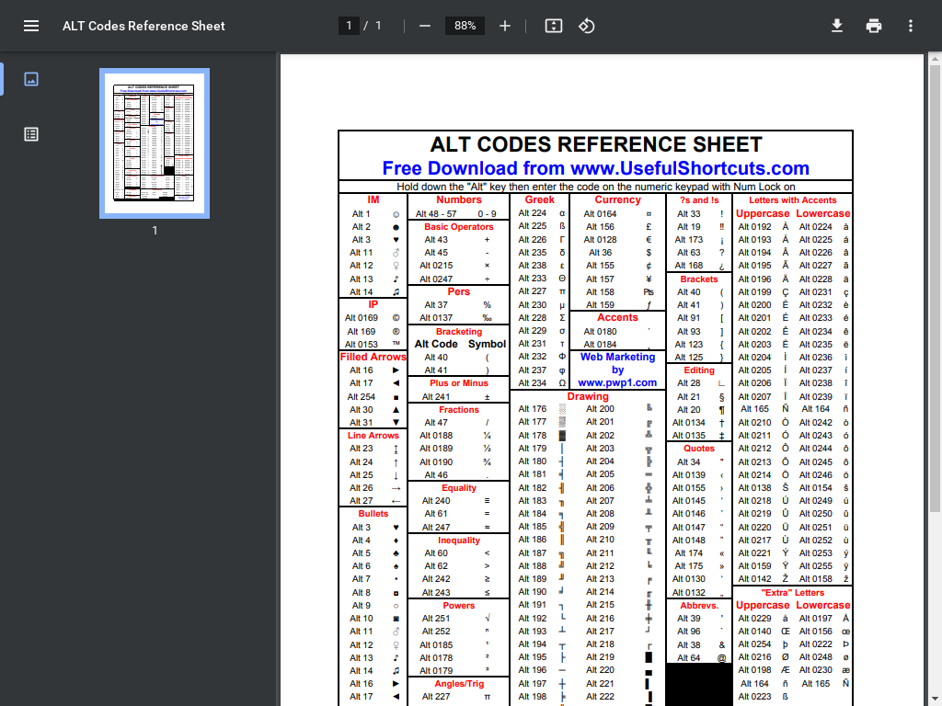Screen dimensions: 942x706
Task: Click the 'Accents' section heading
Action: click(617, 317)
